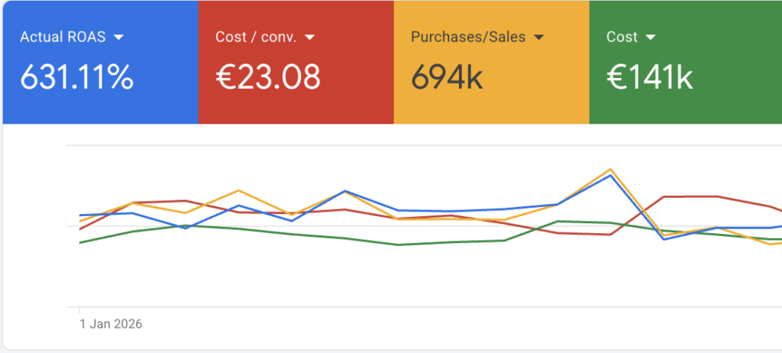Expand the Cost metric dropdown arrow
This screenshot has width=782, height=353.
pyautogui.click(x=651, y=37)
